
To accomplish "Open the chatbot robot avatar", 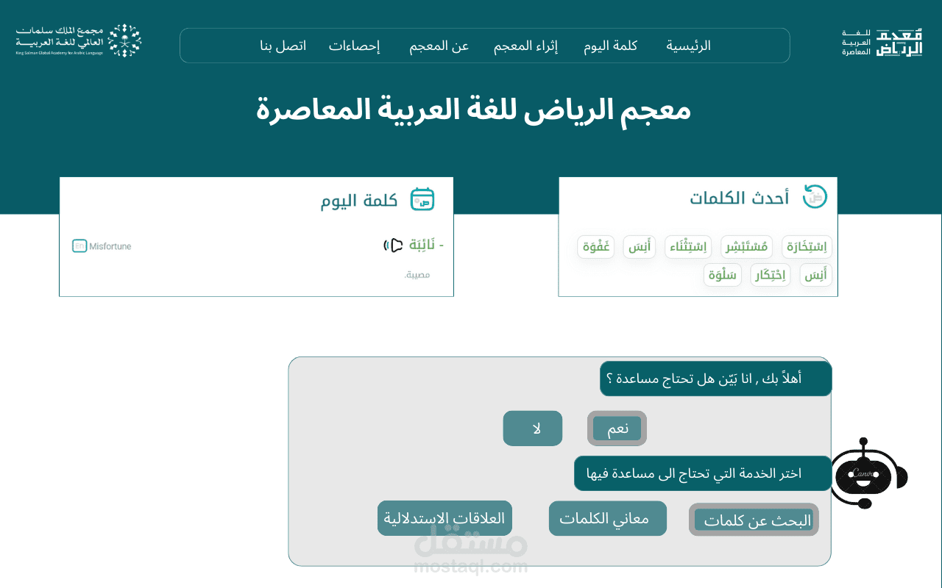I will tap(868, 473).
